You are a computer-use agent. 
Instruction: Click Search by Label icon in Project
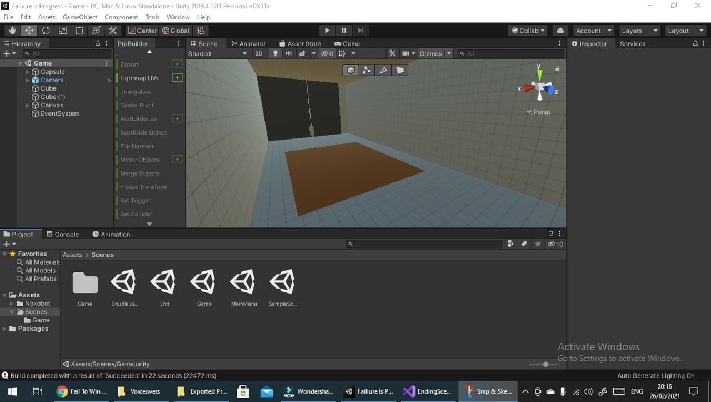pos(524,244)
